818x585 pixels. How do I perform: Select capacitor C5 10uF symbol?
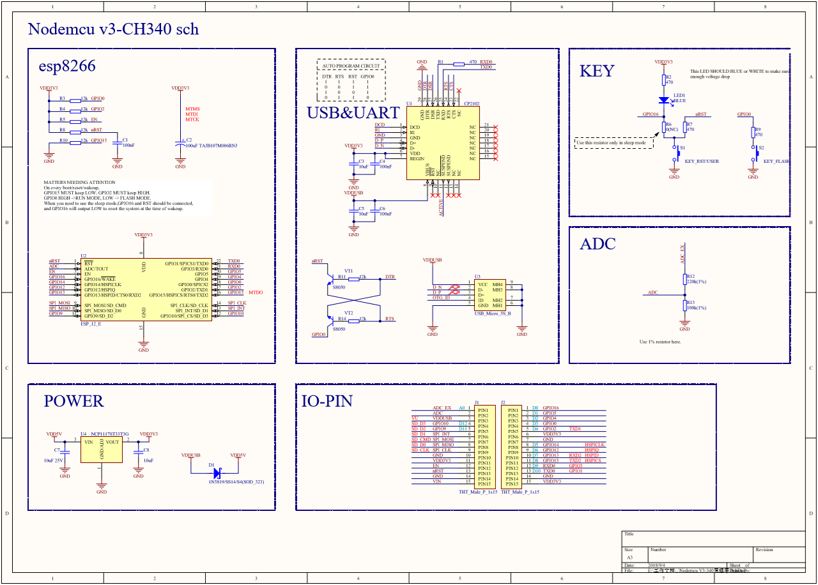(x=354, y=210)
